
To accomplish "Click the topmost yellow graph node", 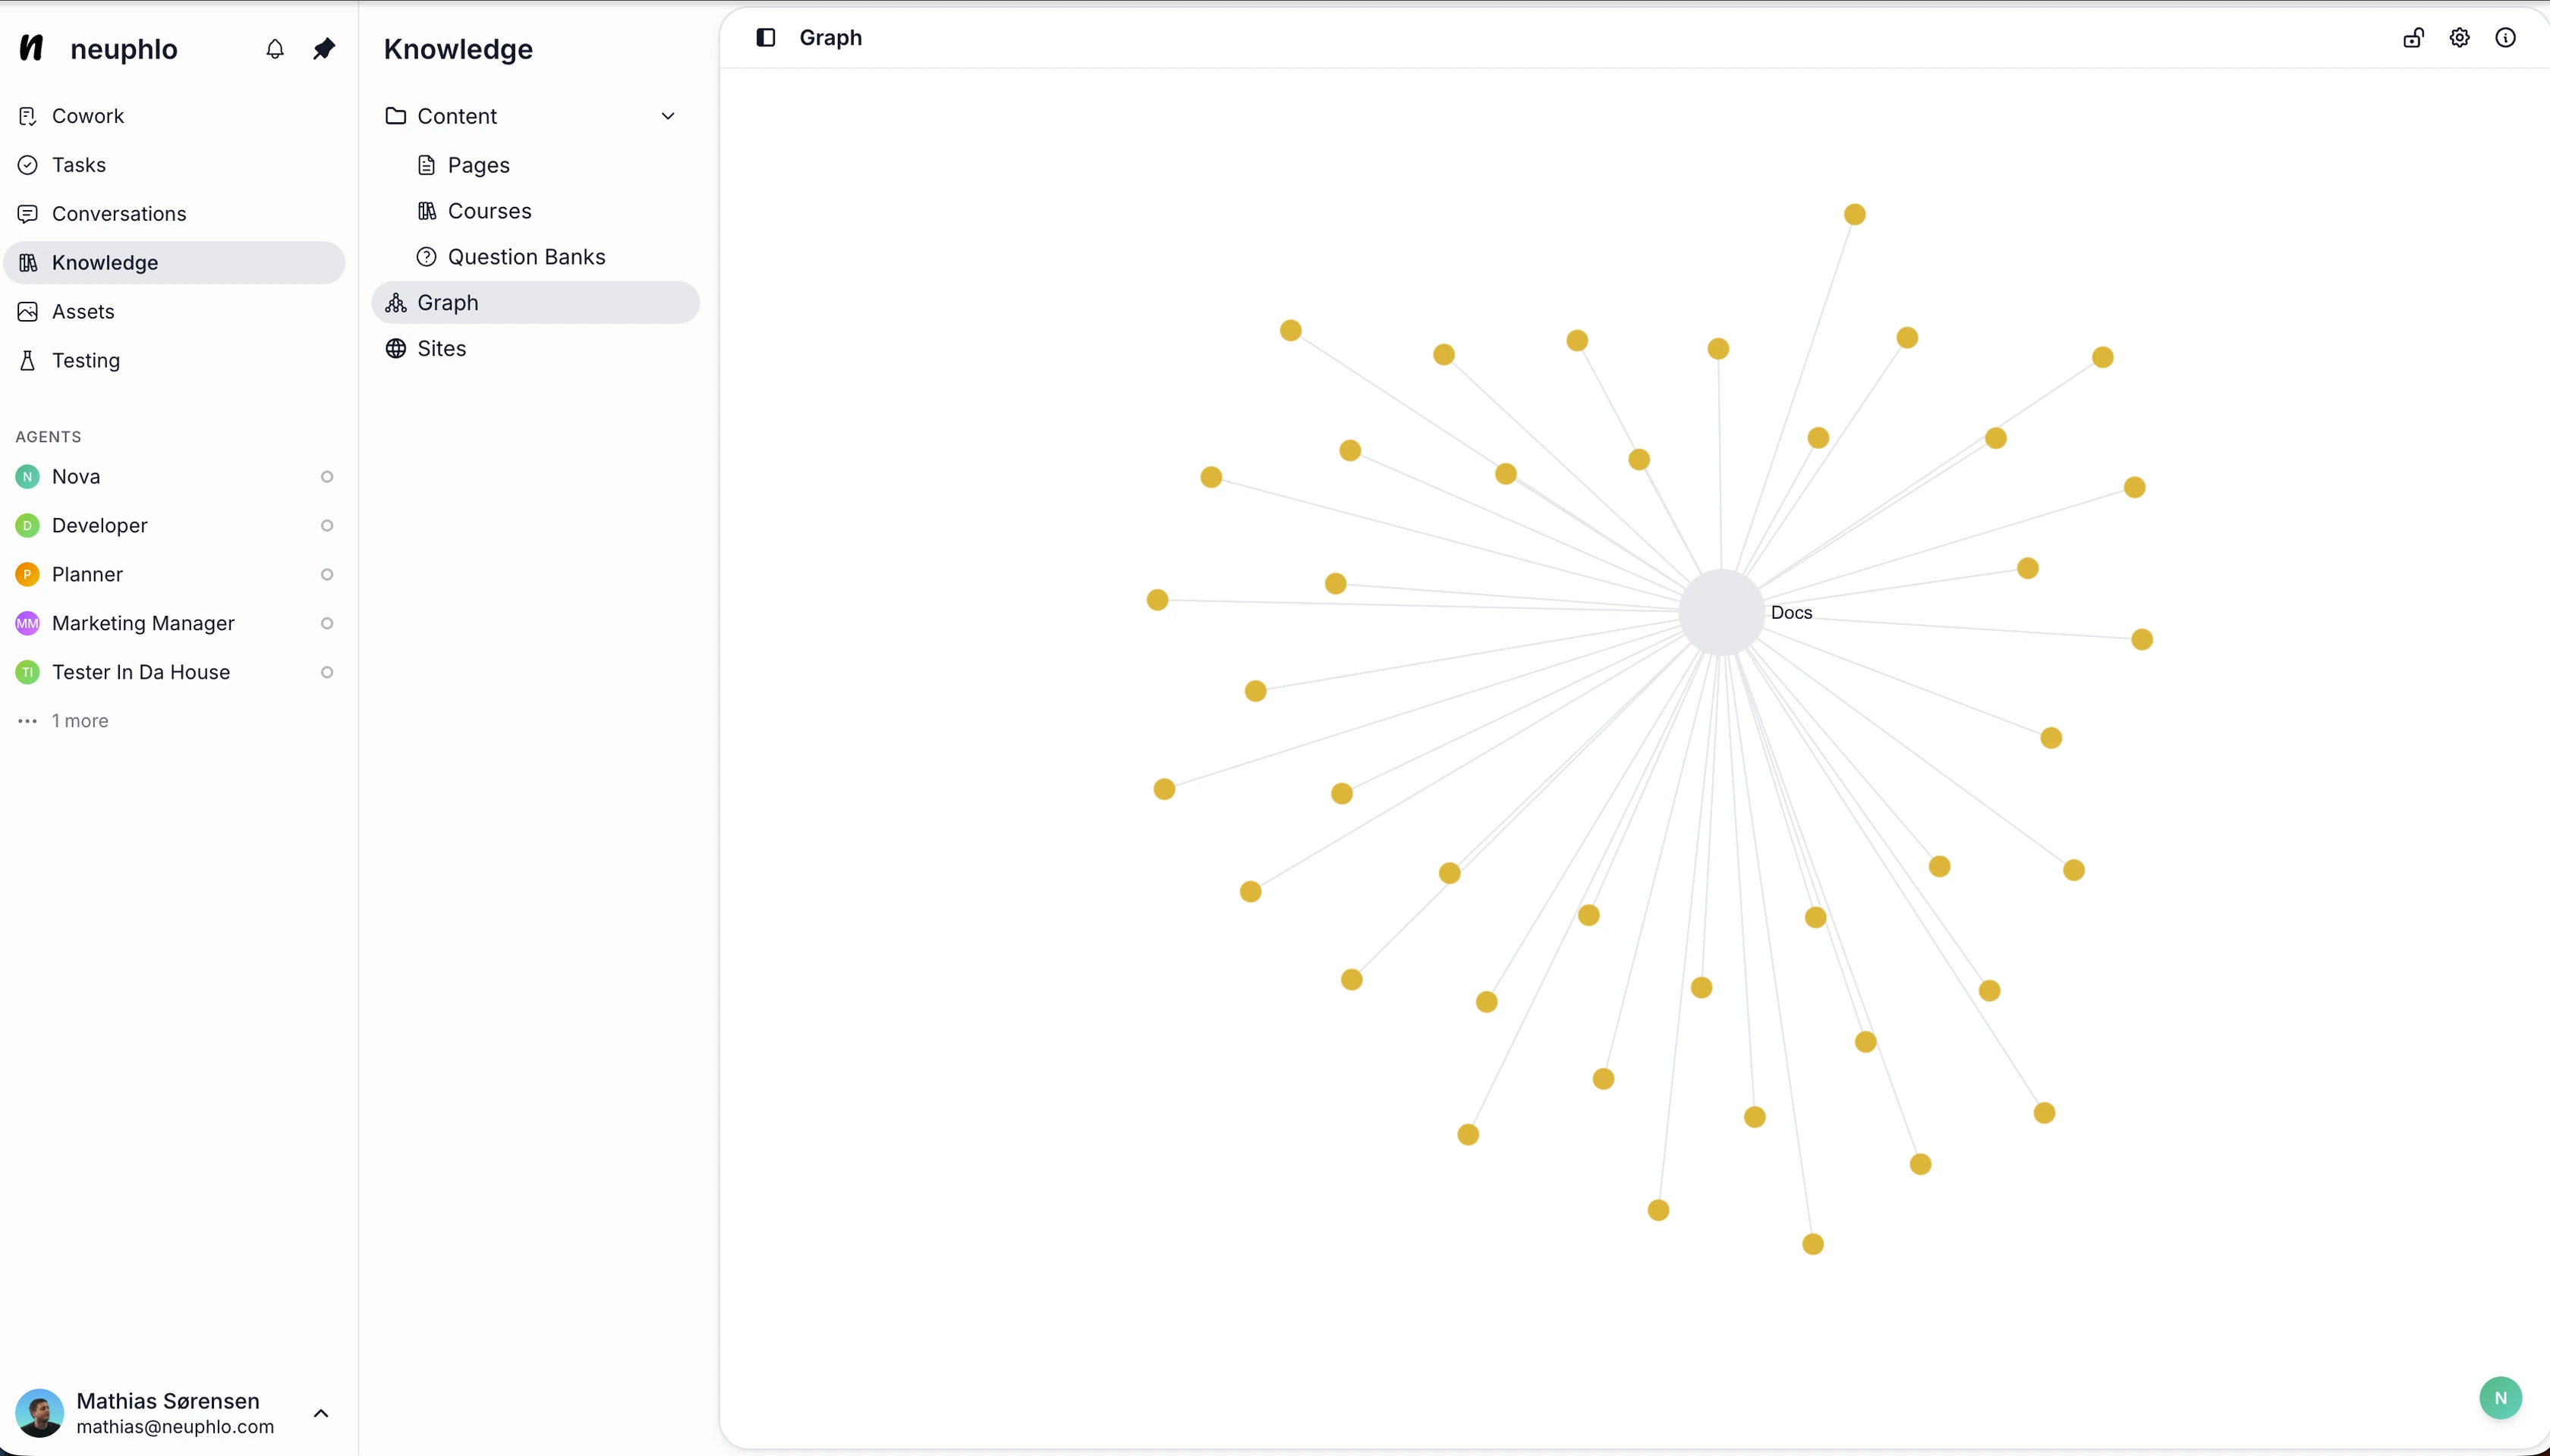I will (1855, 214).
